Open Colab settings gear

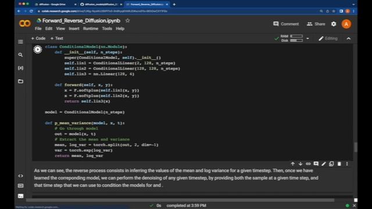coord(334,24)
